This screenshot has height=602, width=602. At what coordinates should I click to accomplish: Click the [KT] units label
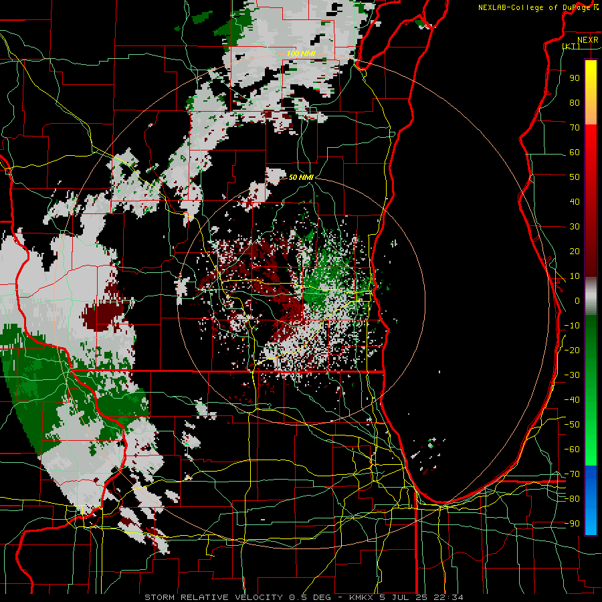coord(571,46)
